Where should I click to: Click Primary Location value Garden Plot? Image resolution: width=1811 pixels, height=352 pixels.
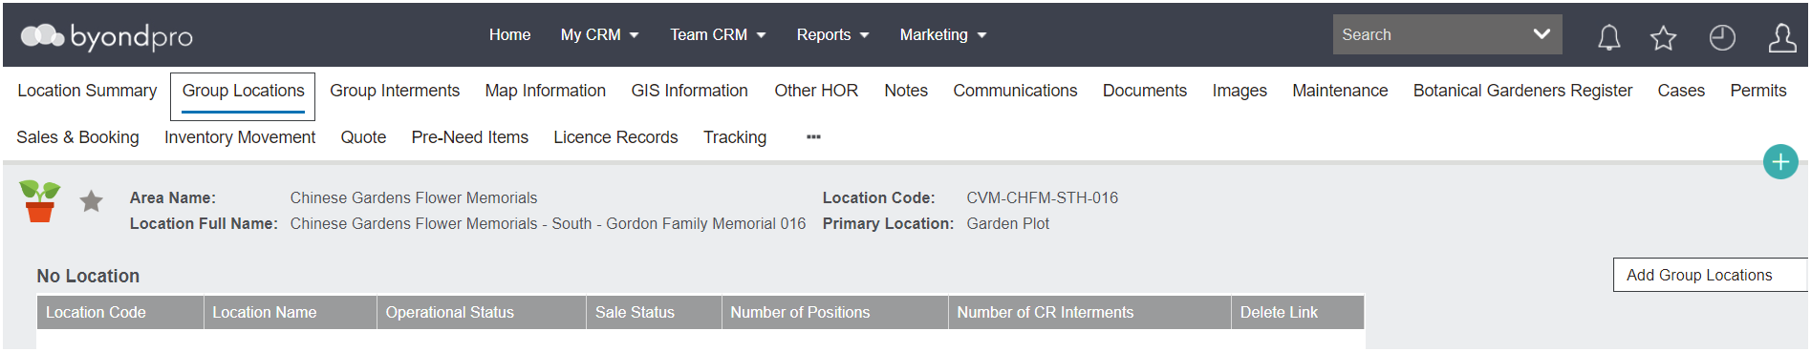[1007, 224]
